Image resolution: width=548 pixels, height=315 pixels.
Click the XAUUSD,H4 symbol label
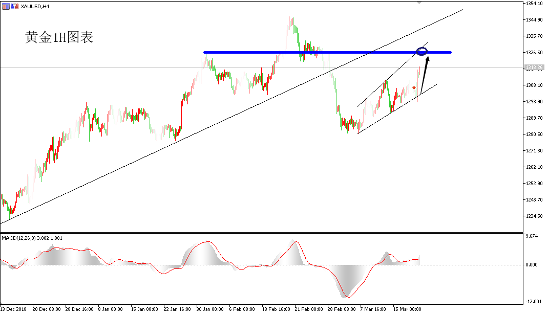[35, 6]
